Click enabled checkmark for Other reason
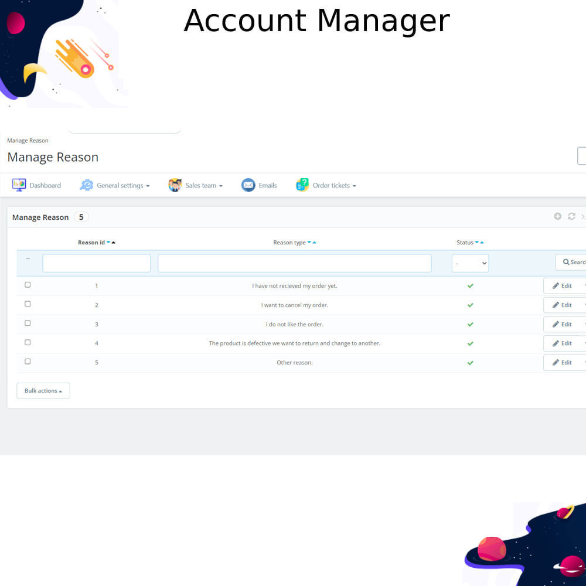This screenshot has width=586, height=586. coord(471,363)
